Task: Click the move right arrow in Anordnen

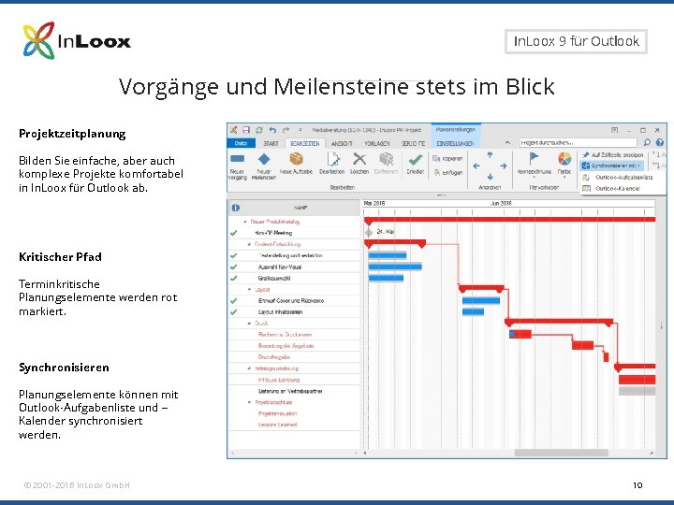Action: pyautogui.click(x=504, y=166)
